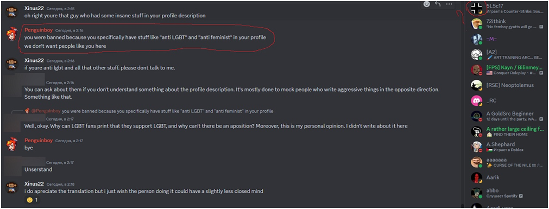Open Penguinboy's username on the 'bye' message
Image resolution: width=549 pixels, height=209 pixels.
39,141
